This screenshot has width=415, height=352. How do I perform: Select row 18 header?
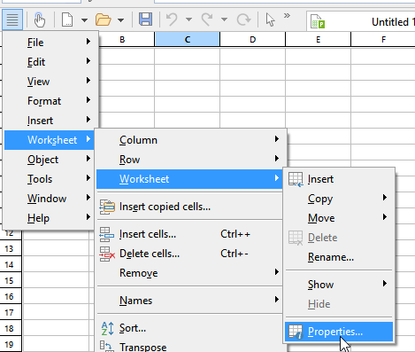tap(11, 328)
